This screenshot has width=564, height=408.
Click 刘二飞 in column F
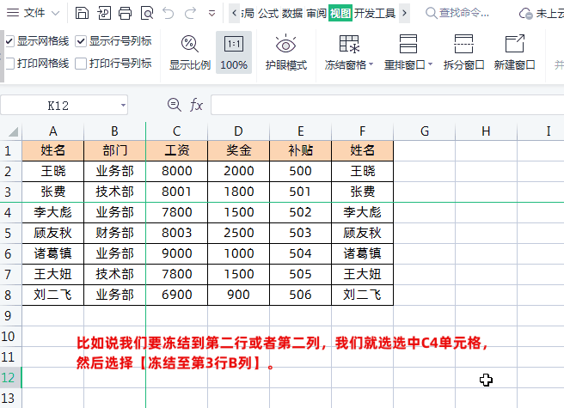coord(362,295)
